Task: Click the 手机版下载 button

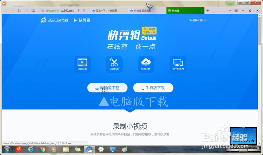Action: [x=153, y=88]
